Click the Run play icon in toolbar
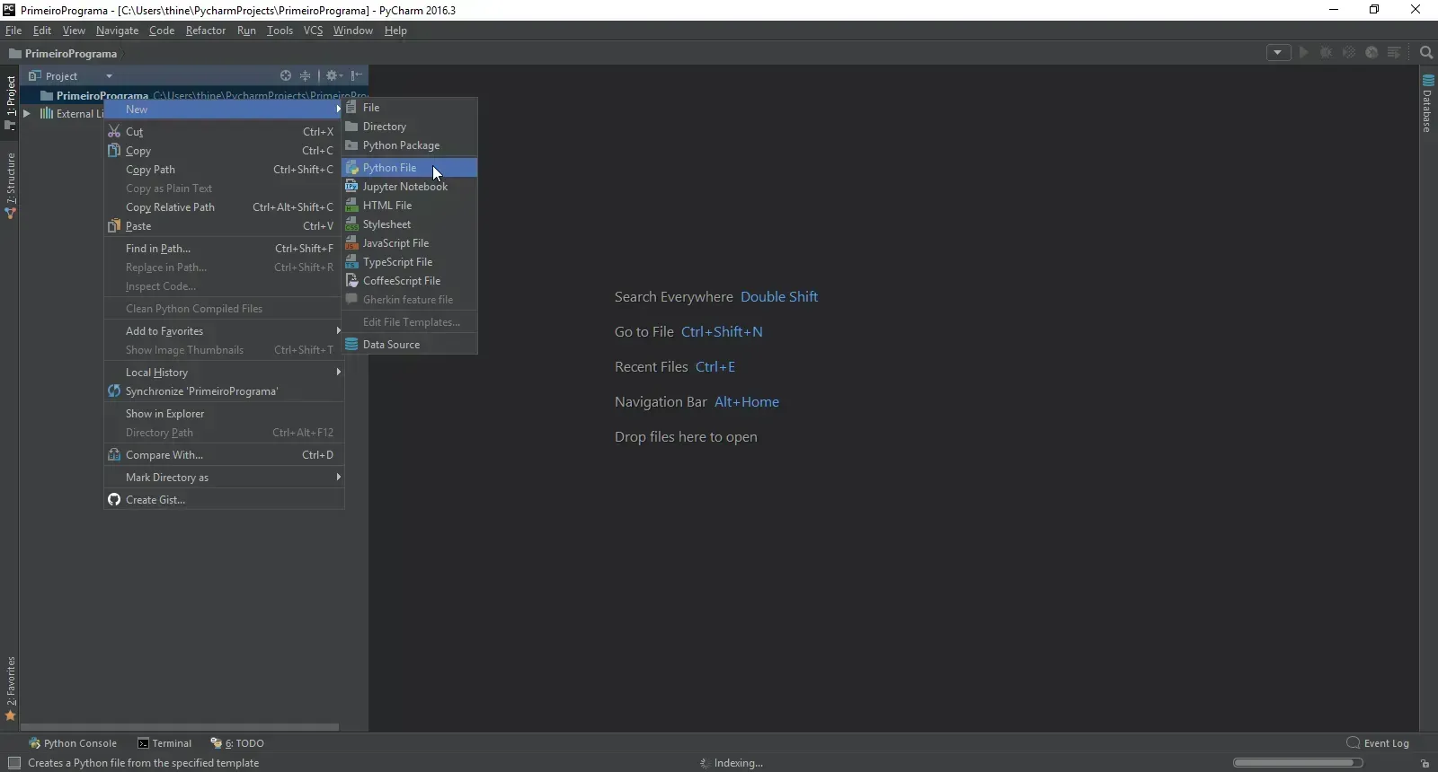1438x772 pixels. click(1304, 53)
